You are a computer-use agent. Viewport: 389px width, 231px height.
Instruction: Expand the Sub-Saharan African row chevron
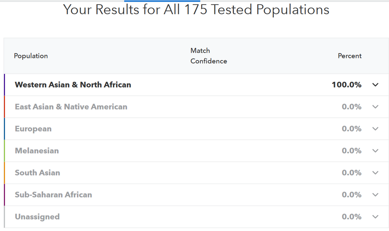pyautogui.click(x=375, y=195)
